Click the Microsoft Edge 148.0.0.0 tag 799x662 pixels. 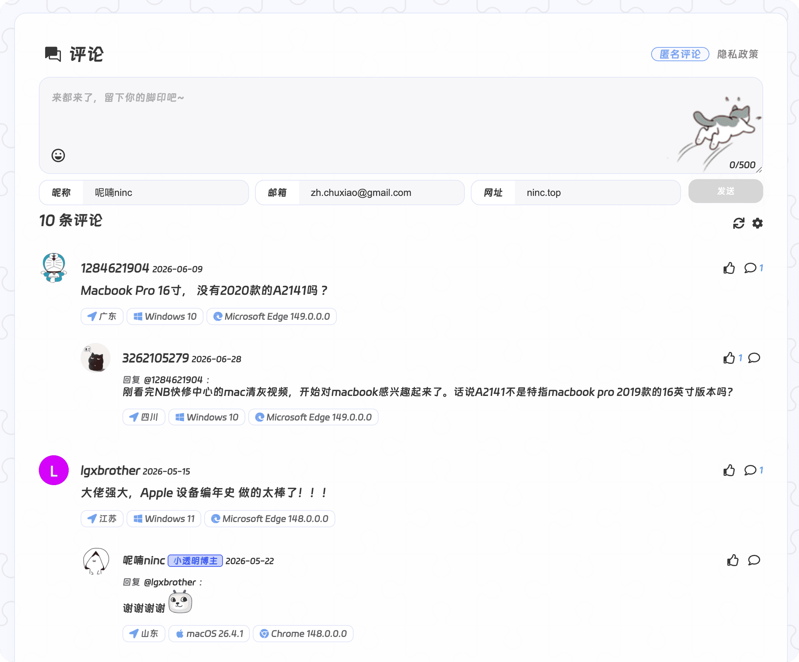tap(270, 519)
